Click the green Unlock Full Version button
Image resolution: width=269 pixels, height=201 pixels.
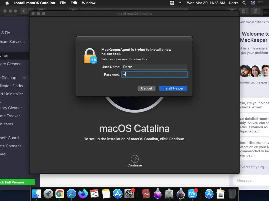[x=18, y=182]
